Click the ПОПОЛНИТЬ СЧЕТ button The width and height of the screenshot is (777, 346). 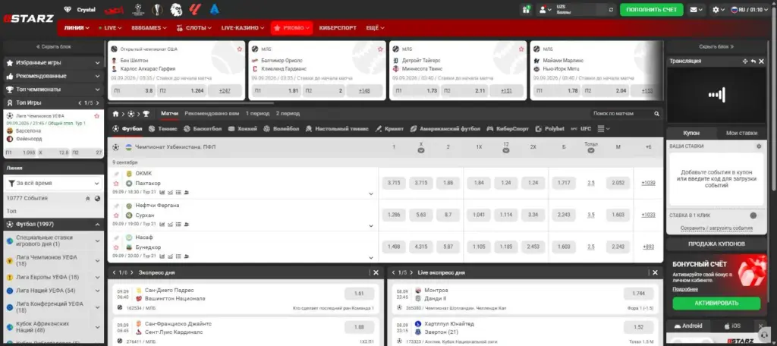point(651,9)
